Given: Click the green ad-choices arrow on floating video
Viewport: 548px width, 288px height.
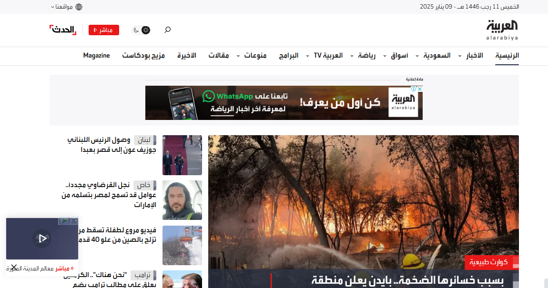Looking at the screenshot, I should 64,221.
